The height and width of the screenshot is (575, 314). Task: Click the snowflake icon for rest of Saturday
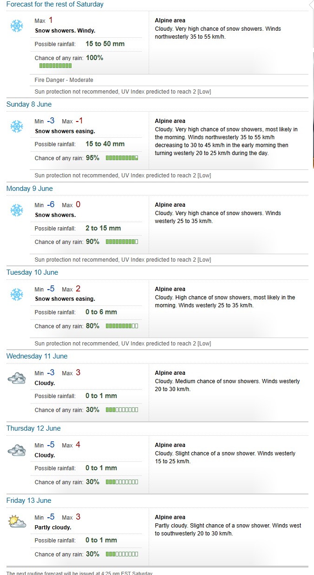17,26
